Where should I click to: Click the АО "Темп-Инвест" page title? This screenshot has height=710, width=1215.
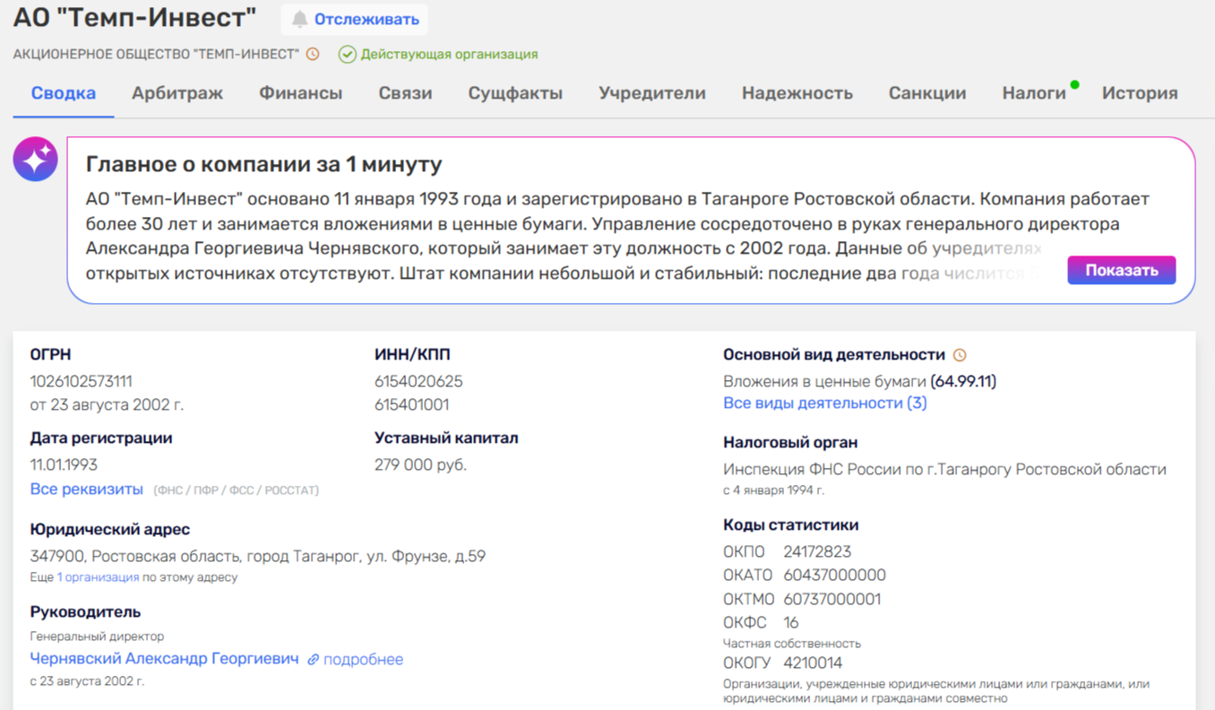pyautogui.click(x=134, y=17)
